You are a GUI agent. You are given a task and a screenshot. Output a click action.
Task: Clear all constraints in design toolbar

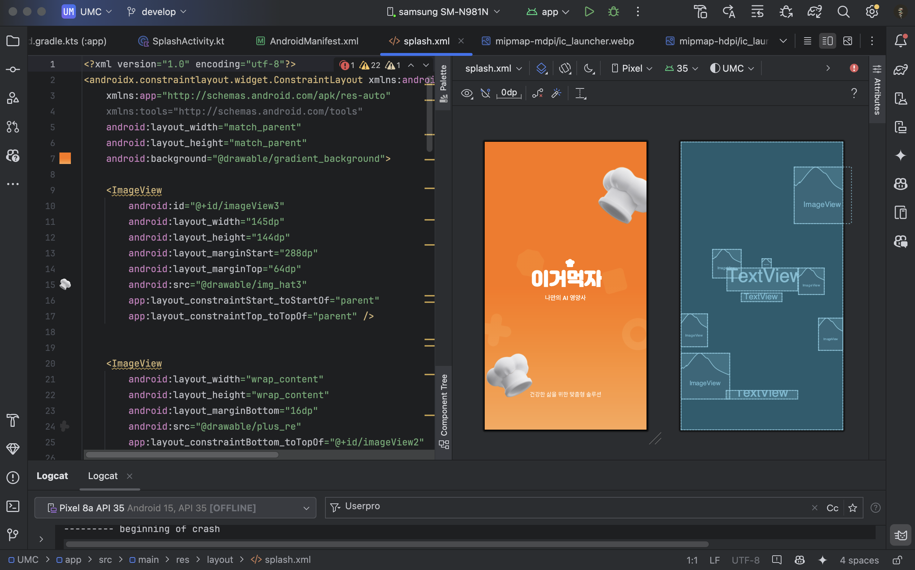coord(537,93)
